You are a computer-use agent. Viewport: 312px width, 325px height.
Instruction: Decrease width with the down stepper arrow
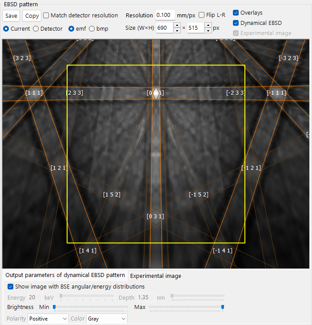(177, 31)
